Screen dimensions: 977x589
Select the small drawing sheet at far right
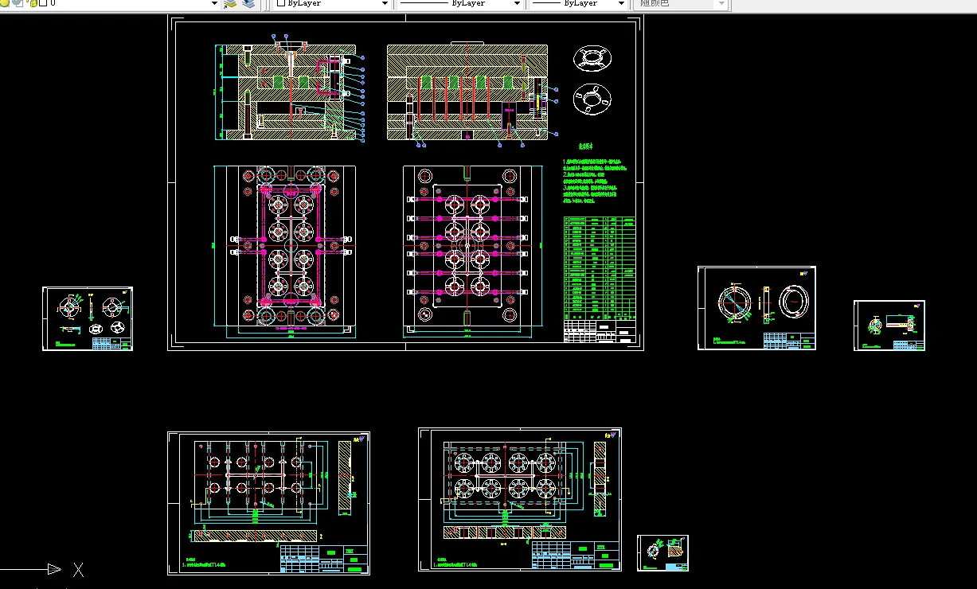point(889,325)
